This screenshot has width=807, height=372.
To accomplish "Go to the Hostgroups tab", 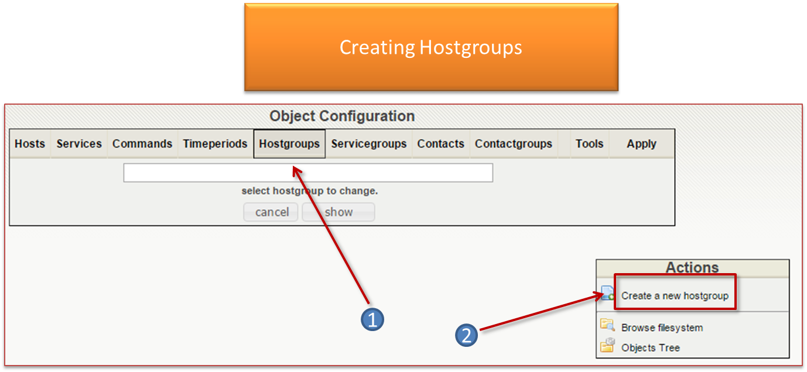I will click(289, 144).
